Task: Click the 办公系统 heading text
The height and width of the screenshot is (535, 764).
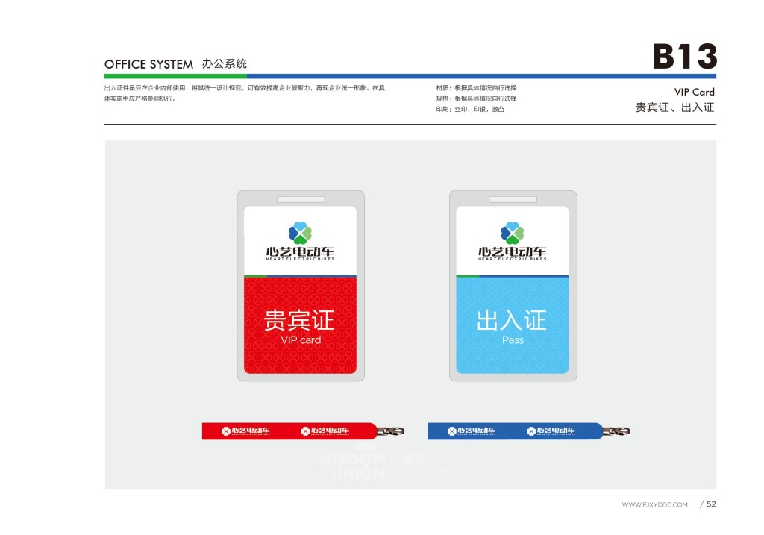Action: click(x=225, y=64)
